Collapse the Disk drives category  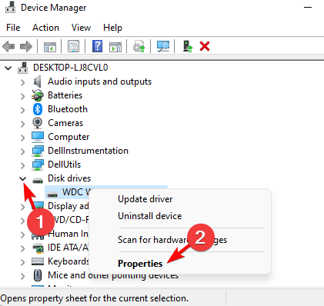(23, 178)
